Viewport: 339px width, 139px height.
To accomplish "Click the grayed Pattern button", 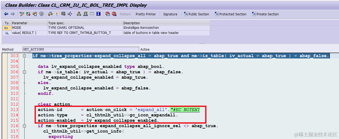I will tap(125, 14).
